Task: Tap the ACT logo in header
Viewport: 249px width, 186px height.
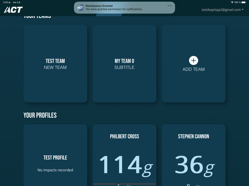Action: click(x=14, y=10)
